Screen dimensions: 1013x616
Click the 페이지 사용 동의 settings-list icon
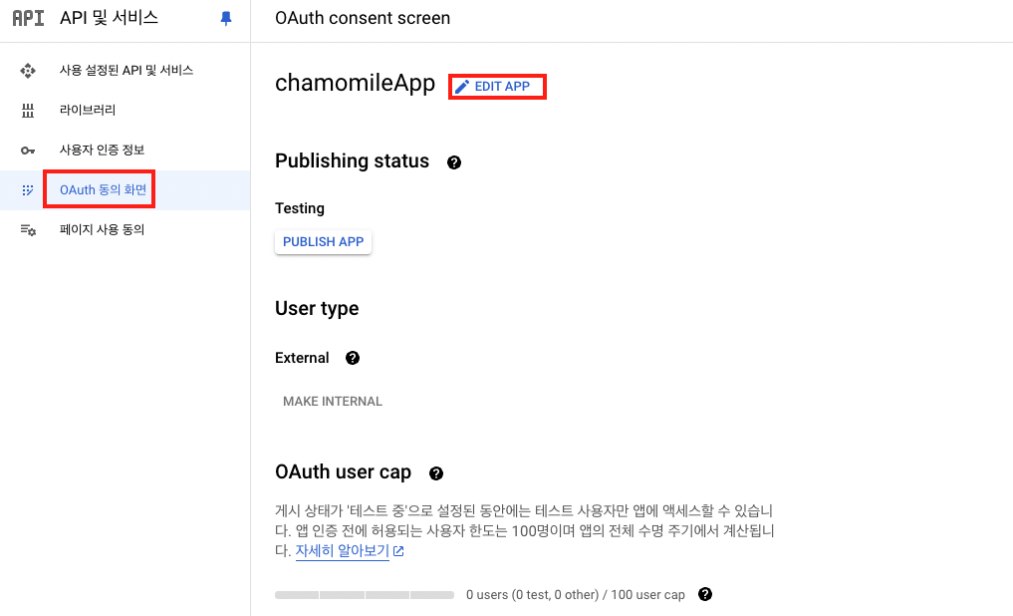tap(28, 230)
